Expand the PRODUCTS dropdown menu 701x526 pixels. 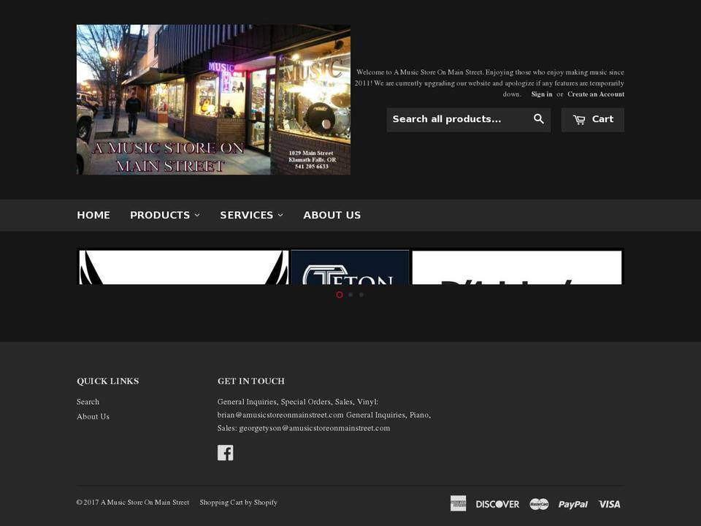[164, 215]
